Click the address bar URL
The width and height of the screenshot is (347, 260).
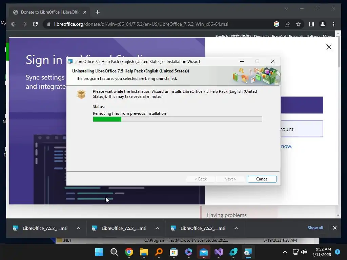tap(141, 24)
